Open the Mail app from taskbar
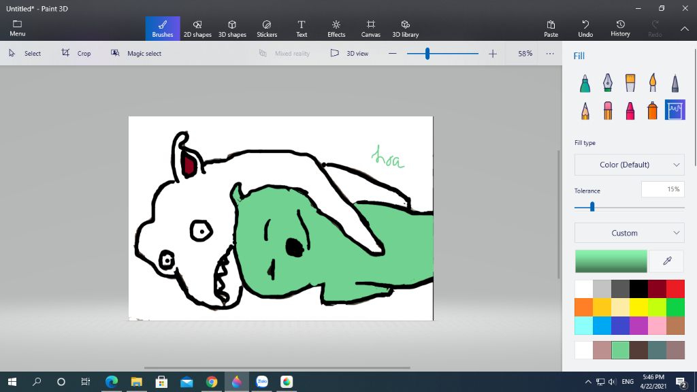This screenshot has height=392, width=697. (x=187, y=382)
